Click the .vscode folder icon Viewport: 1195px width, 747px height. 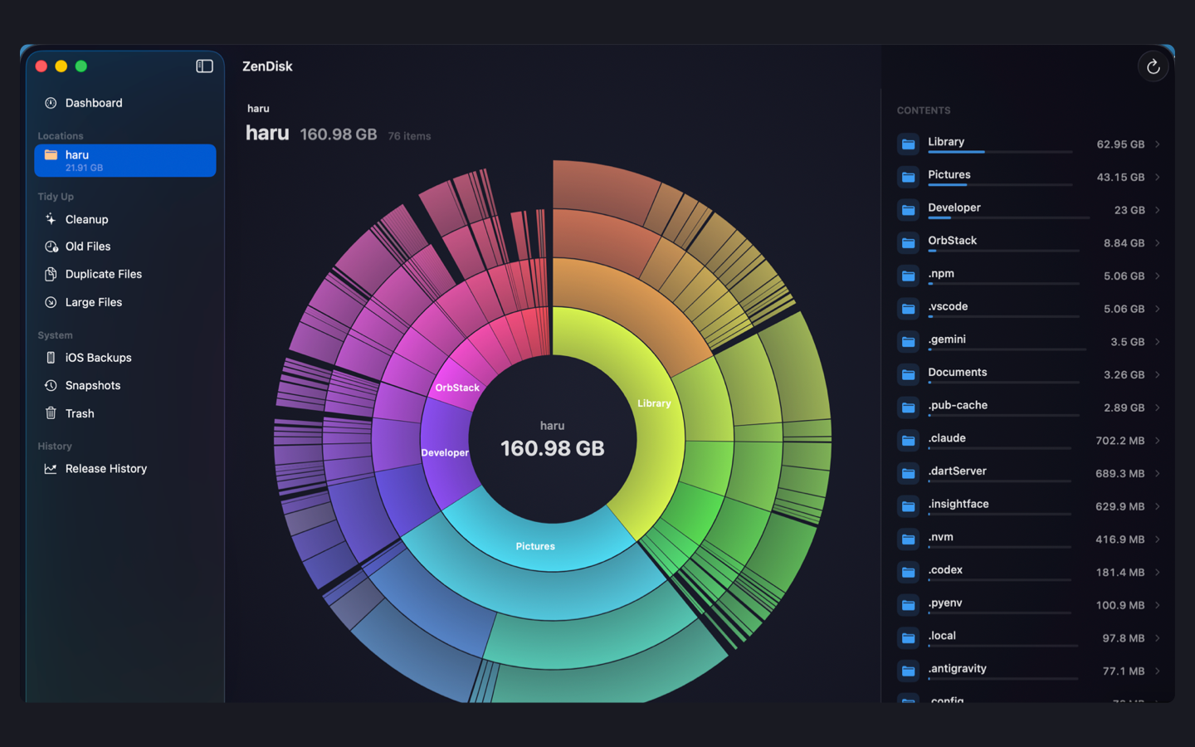[x=909, y=309]
